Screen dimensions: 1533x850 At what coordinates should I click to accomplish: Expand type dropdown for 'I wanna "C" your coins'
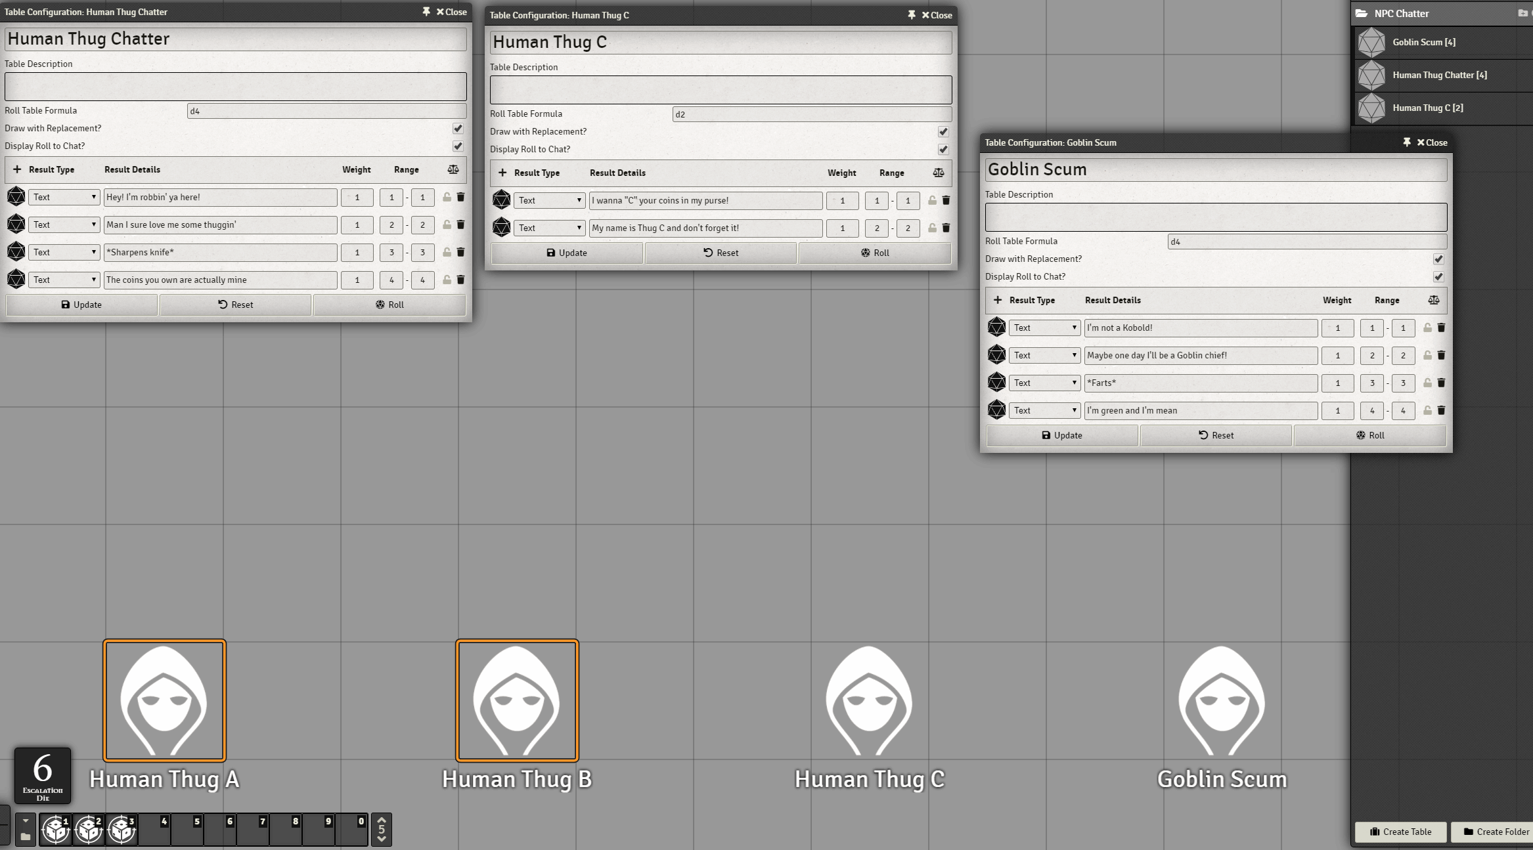(549, 200)
